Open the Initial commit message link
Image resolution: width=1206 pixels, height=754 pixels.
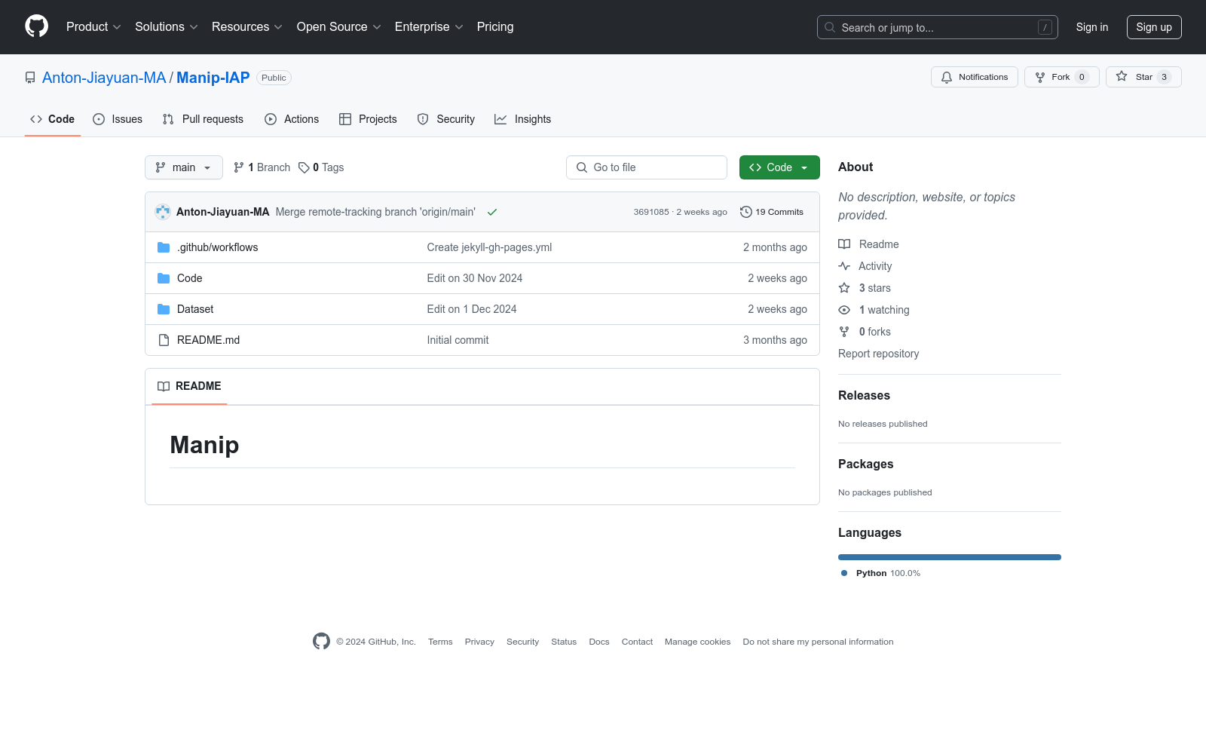pos(458,340)
